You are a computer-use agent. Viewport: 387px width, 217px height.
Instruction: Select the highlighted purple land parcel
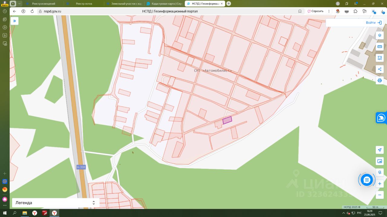tap(227, 120)
